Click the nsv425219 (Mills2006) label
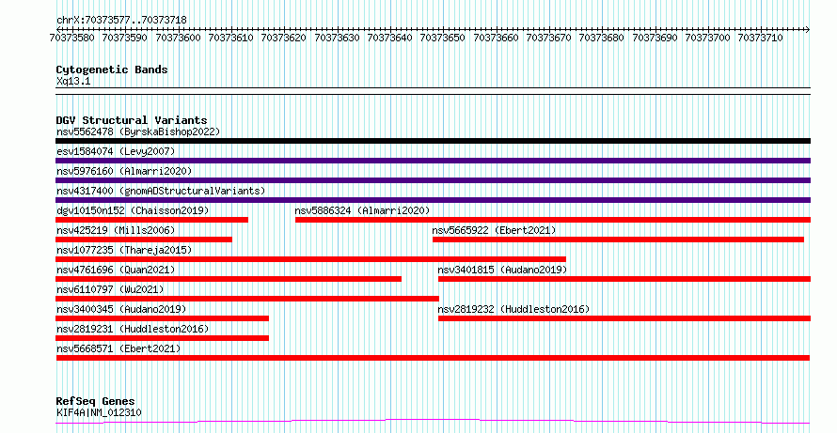Screen dimensions: 837x433 (116, 230)
